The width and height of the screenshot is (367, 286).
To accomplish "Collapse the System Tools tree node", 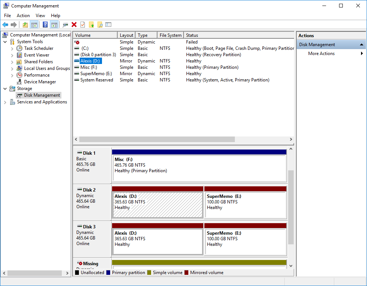I will 5,42.
